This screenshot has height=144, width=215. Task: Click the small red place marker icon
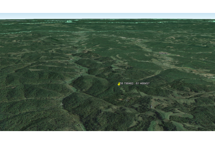(x=160, y=52)
